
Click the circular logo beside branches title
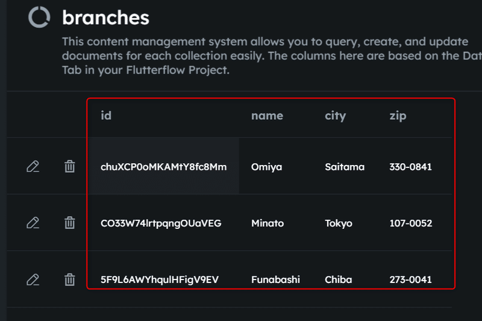[39, 17]
